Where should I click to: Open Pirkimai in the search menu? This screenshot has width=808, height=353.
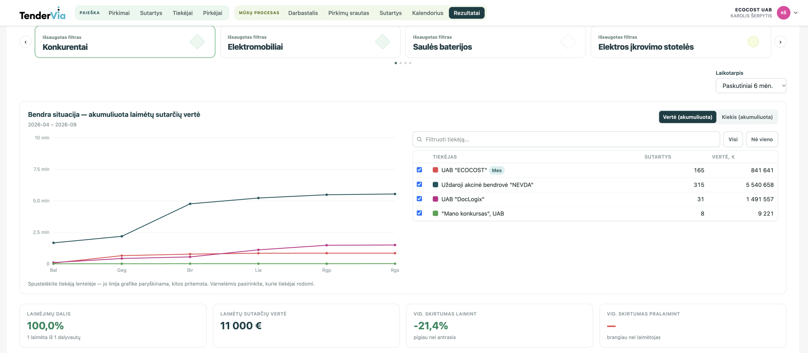click(119, 13)
